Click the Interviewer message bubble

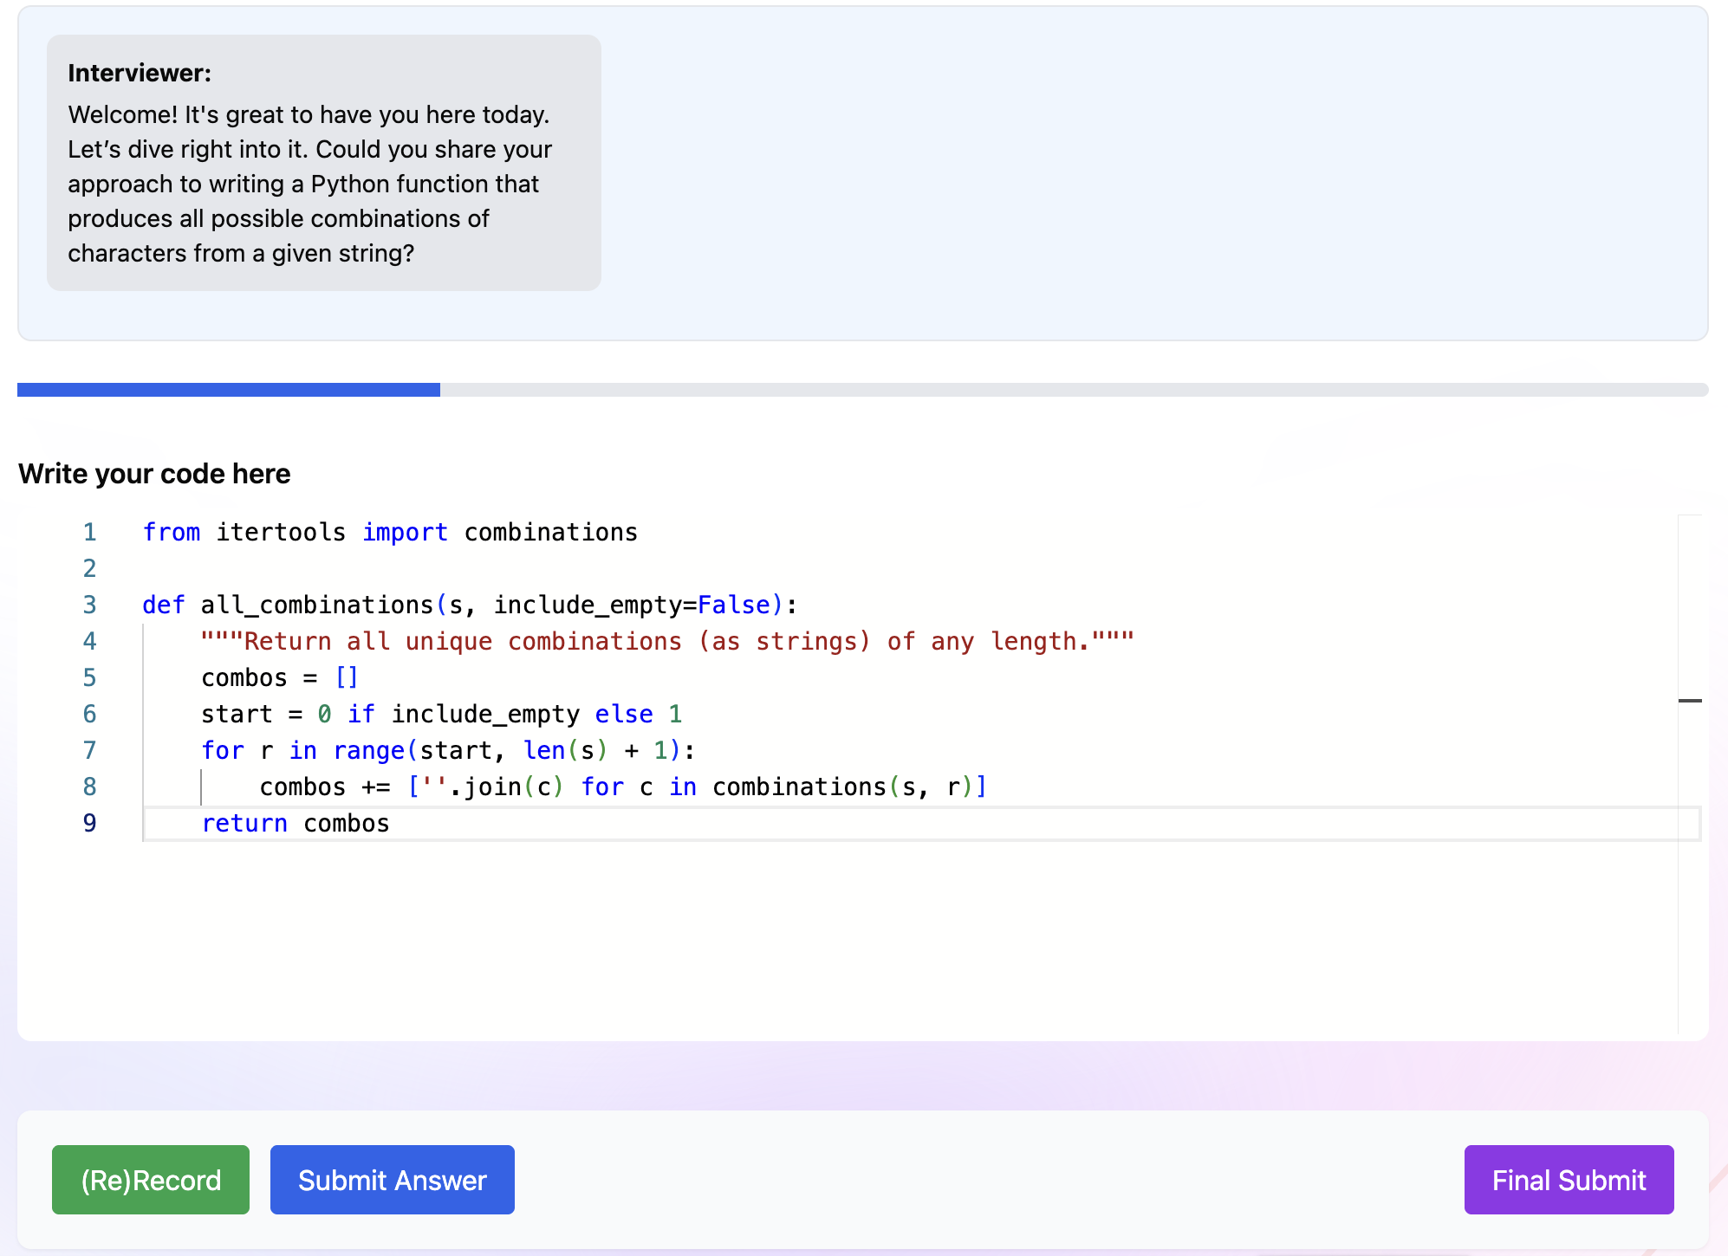[323, 163]
